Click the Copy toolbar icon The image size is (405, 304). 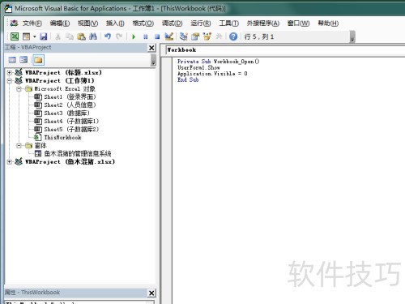click(x=70, y=36)
